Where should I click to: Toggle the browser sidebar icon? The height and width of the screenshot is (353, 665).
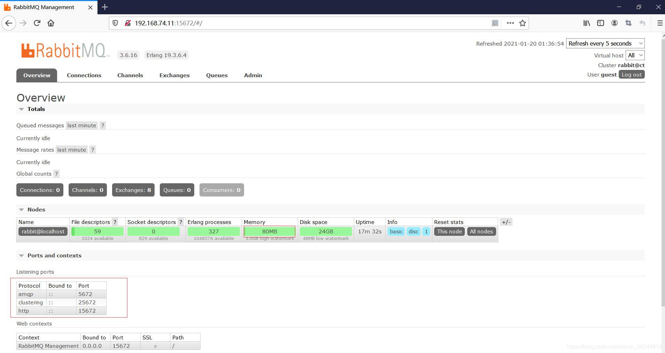click(601, 23)
